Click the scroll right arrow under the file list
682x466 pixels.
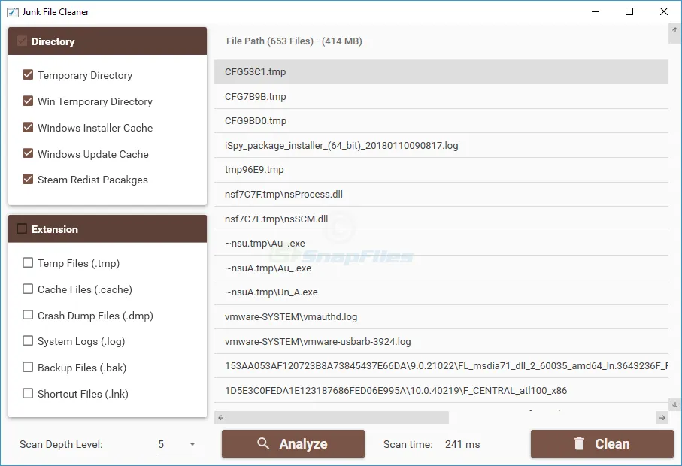pos(662,418)
